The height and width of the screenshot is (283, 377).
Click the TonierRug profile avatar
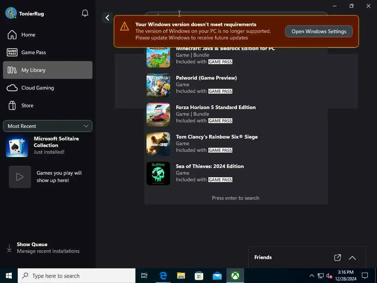tap(11, 13)
